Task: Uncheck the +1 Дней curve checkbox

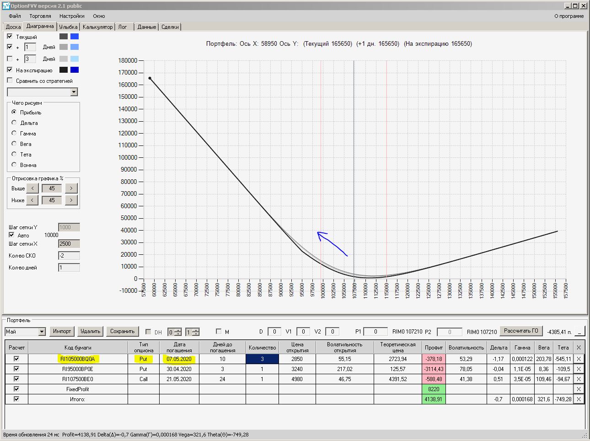Action: point(10,47)
